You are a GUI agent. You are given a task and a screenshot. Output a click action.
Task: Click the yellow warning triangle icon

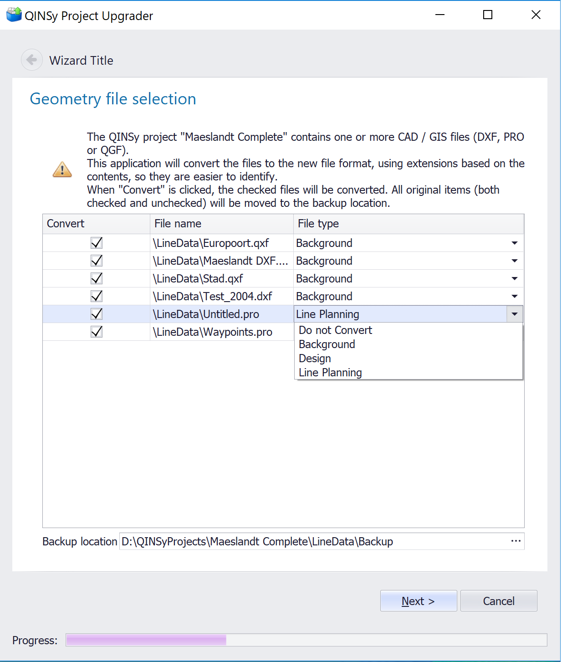62,169
